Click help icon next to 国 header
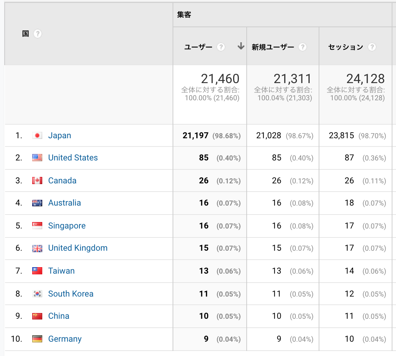The image size is (396, 356). tap(37, 34)
